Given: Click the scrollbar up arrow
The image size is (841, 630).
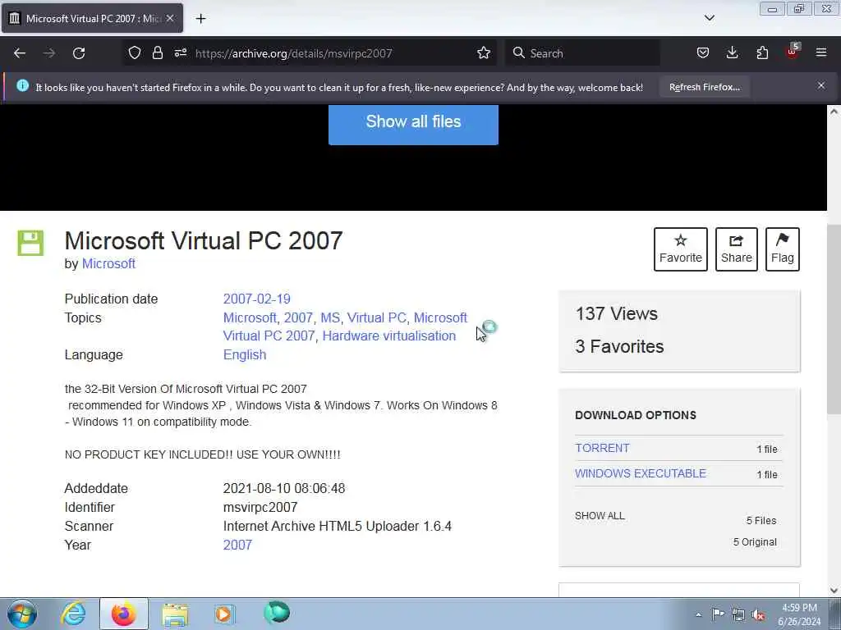Looking at the screenshot, I should pyautogui.click(x=834, y=112).
